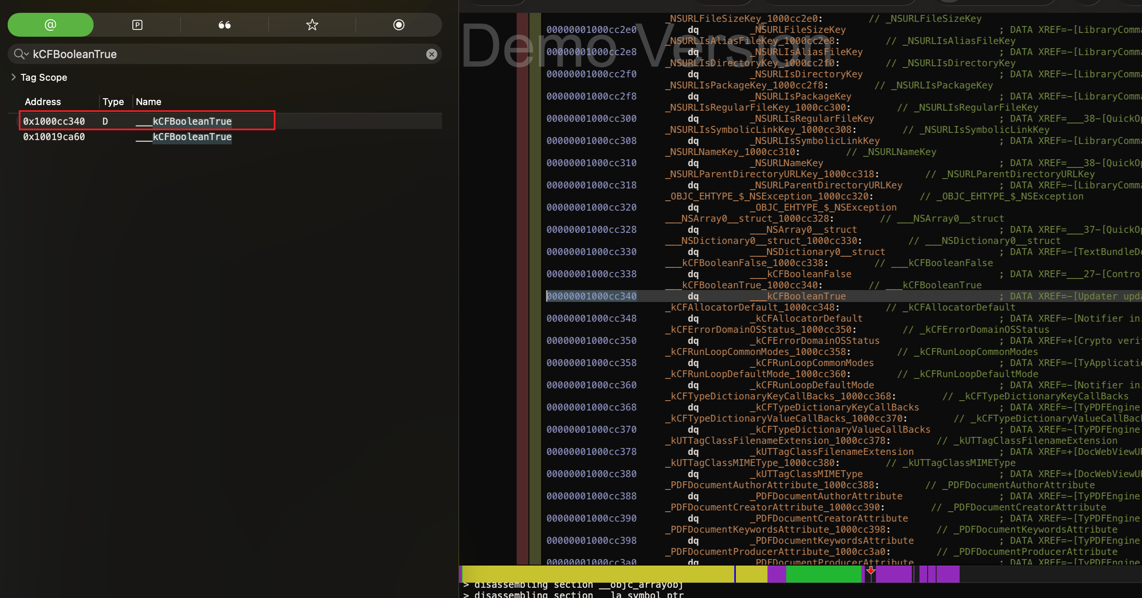Screen dimensions: 1142x598
Task: Select the Labels (@) tab
Action: pos(50,25)
